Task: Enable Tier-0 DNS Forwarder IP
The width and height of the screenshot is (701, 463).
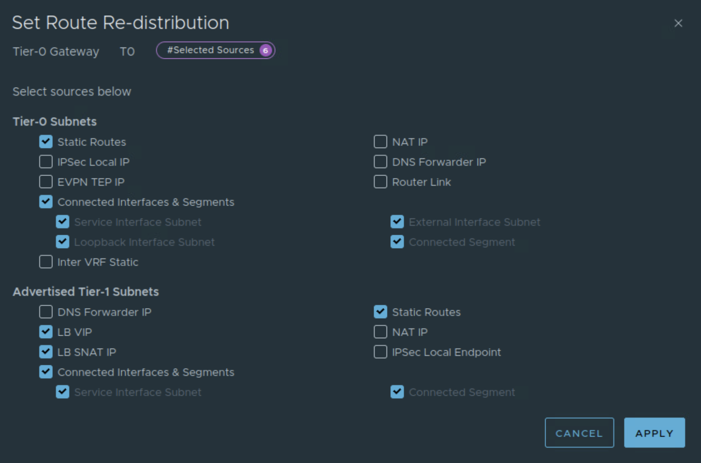Action: click(x=380, y=162)
